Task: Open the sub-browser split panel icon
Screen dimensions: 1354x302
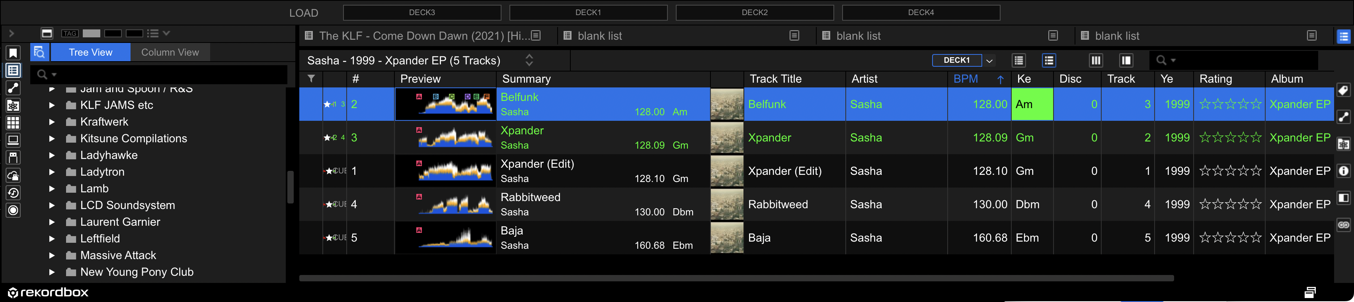Action: [1344, 198]
